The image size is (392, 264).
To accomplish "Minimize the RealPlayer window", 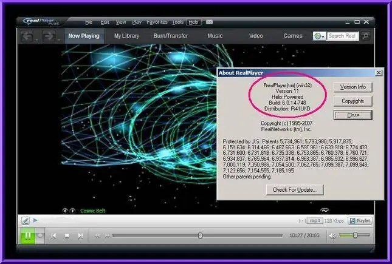I will [348, 22].
